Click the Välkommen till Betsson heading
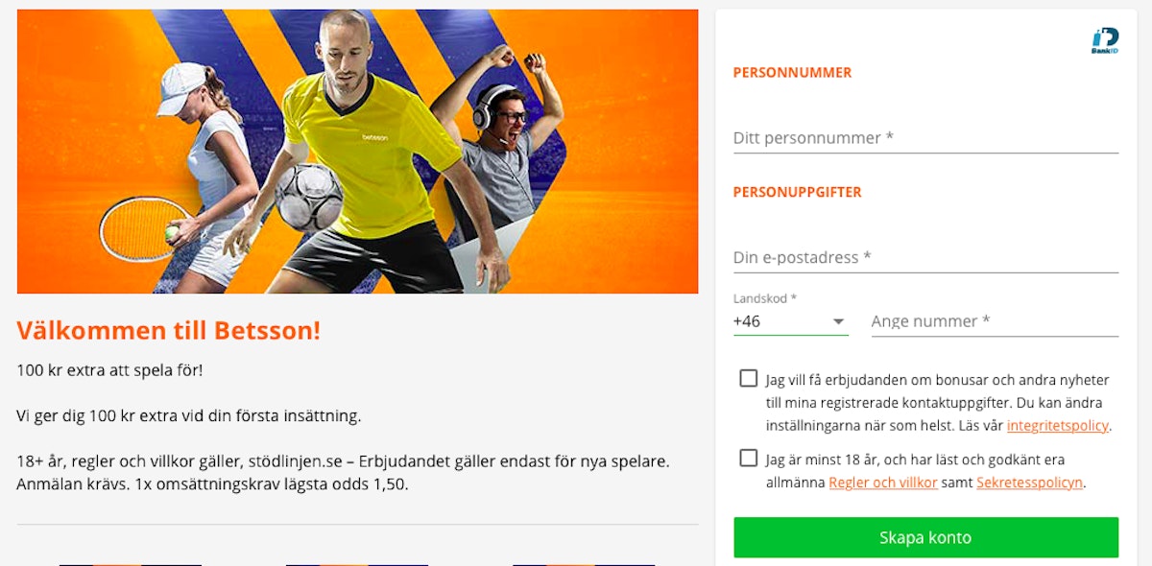 click(x=169, y=331)
